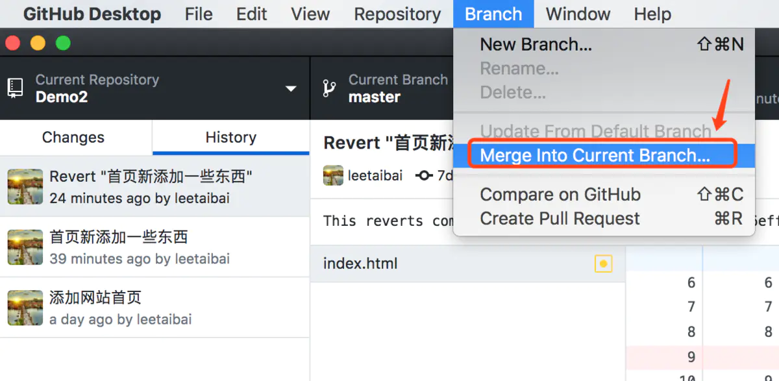Click leetaibai's avatar beside the revert commit

click(x=332, y=175)
